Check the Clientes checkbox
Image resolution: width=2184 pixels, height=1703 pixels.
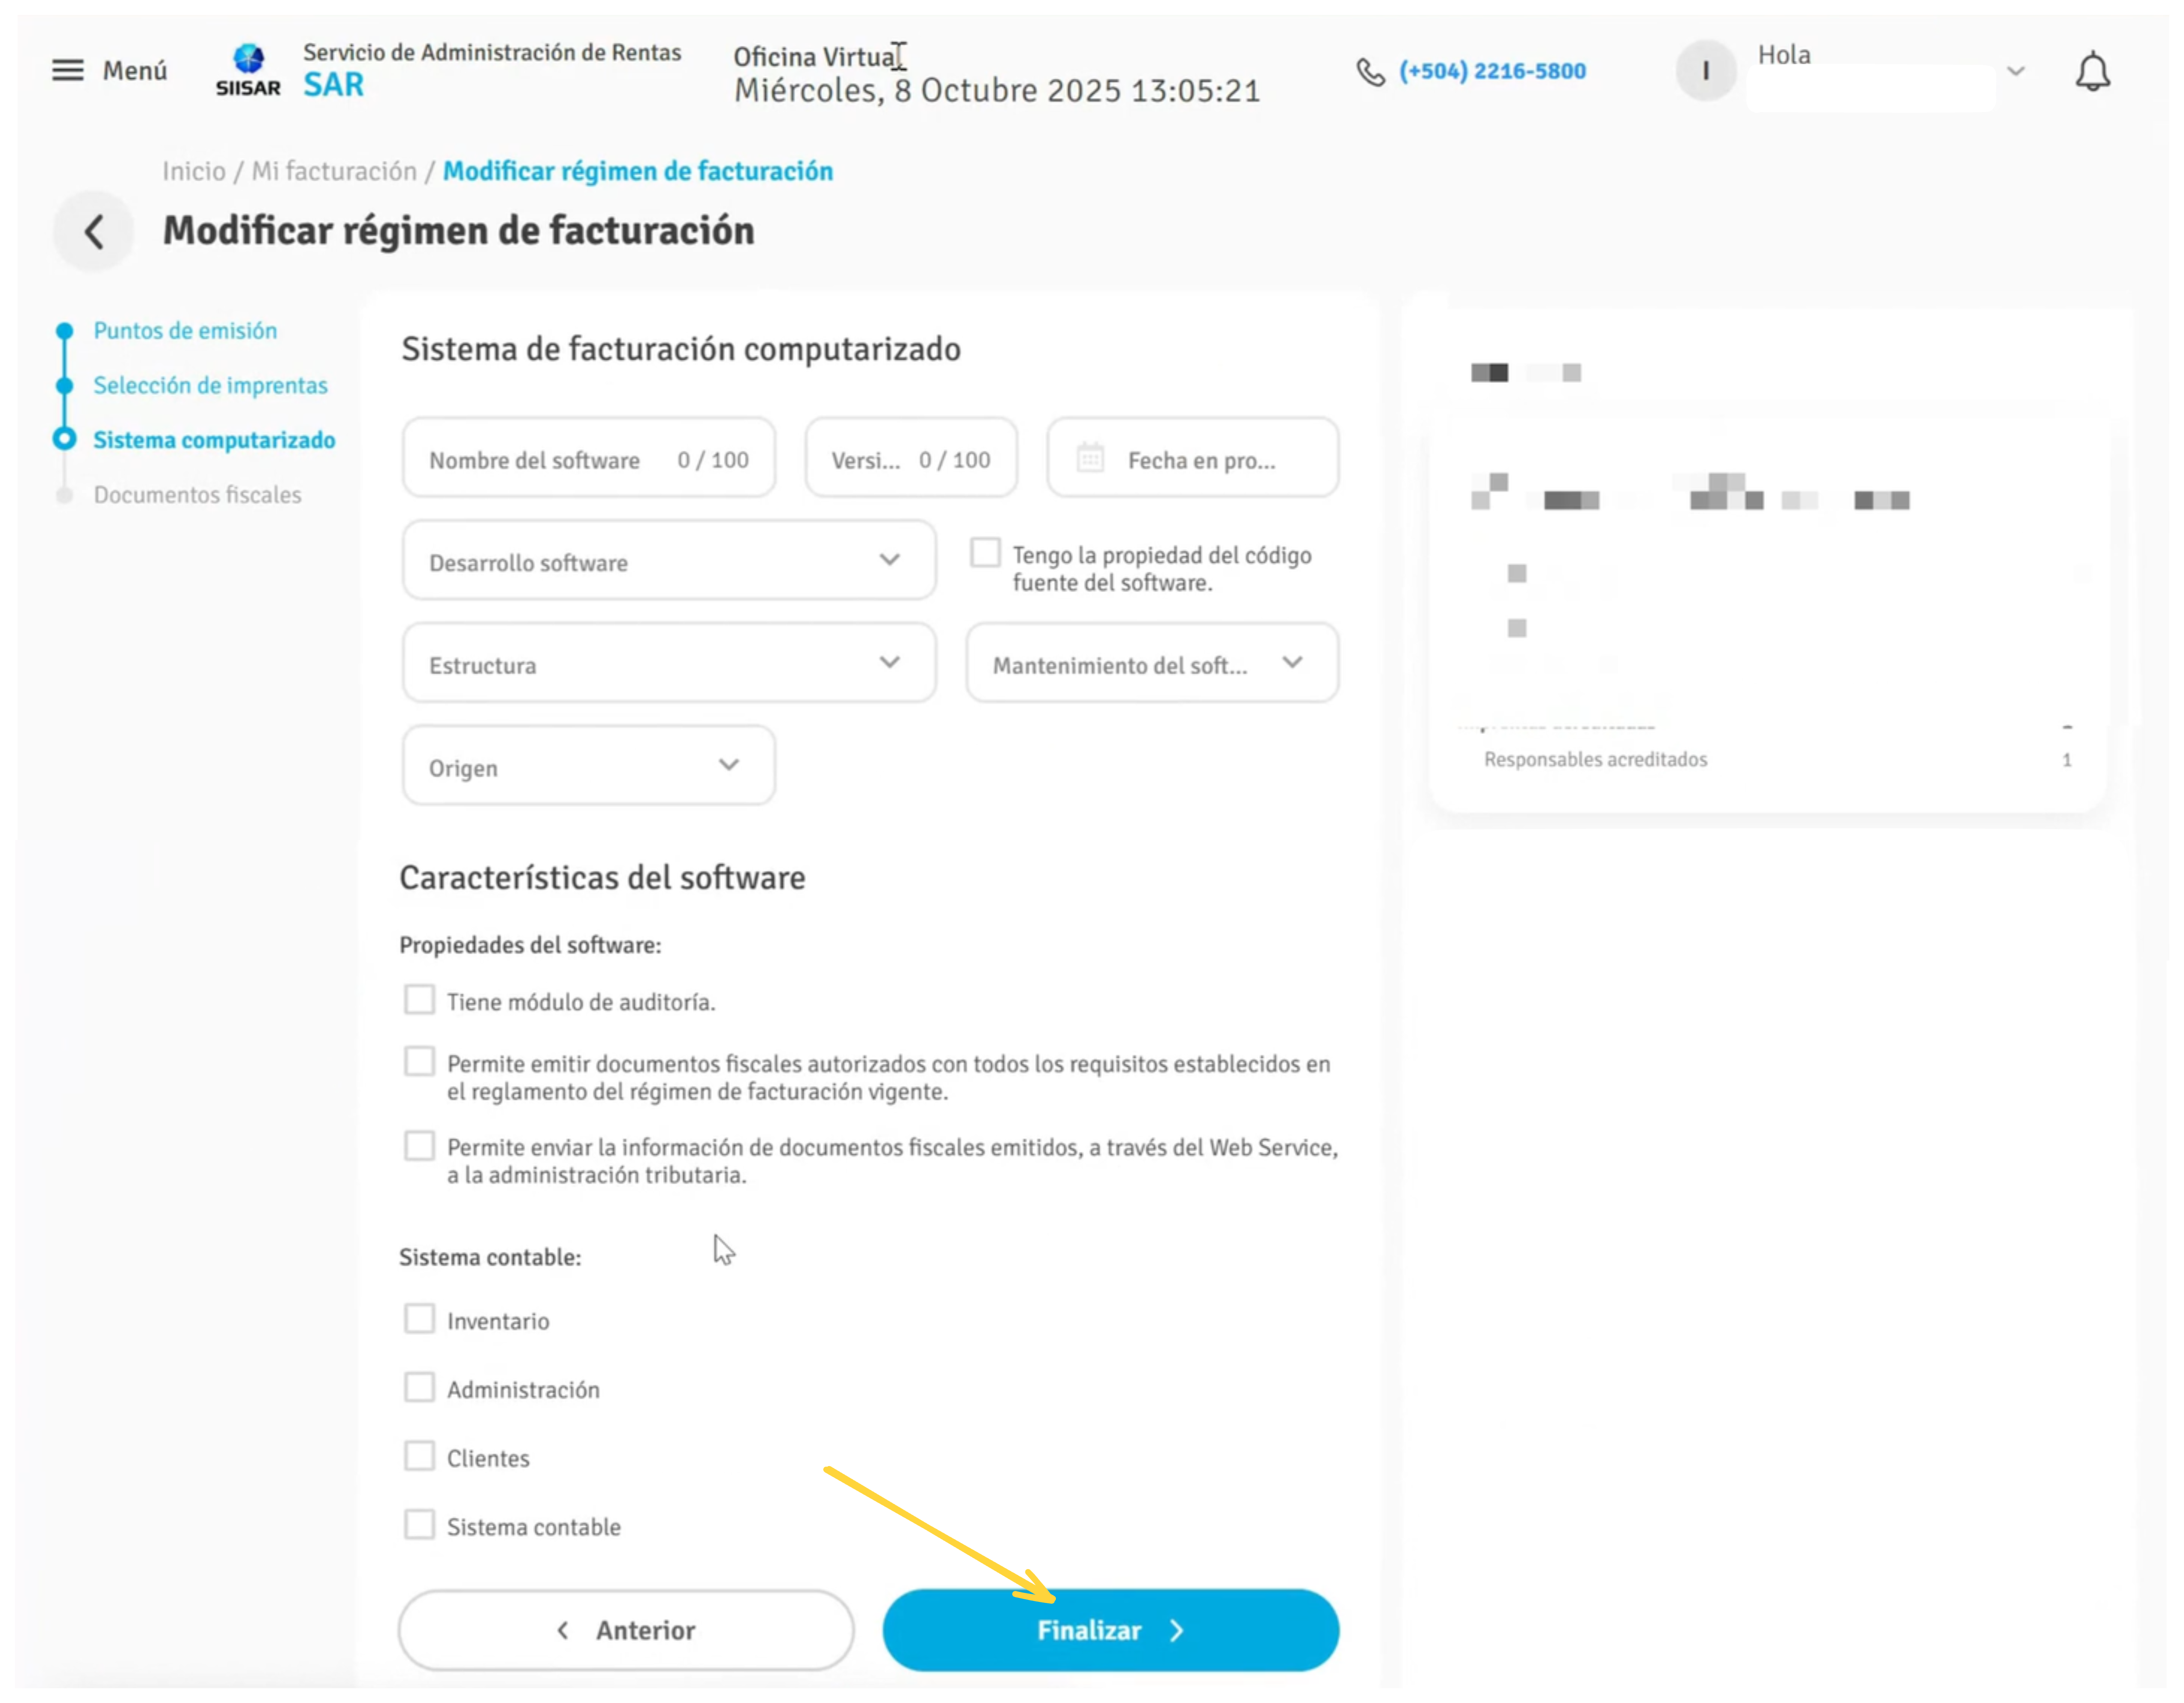click(419, 1456)
